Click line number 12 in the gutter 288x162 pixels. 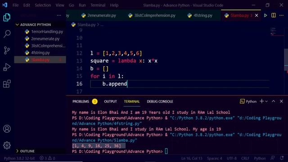pos(79,53)
